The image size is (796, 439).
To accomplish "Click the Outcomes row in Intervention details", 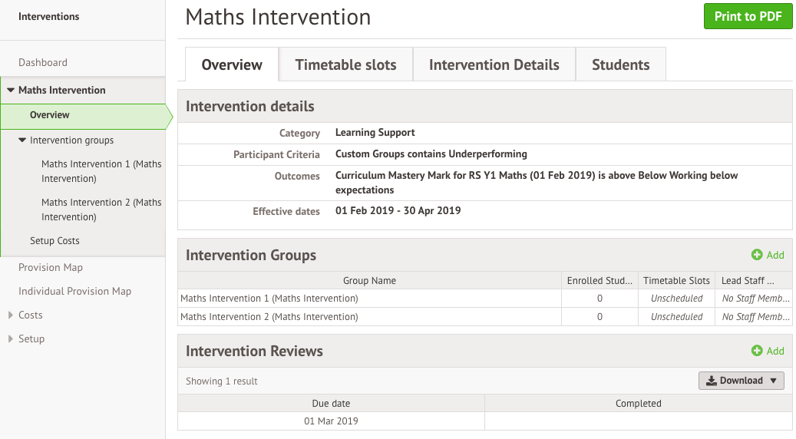I will [485, 183].
